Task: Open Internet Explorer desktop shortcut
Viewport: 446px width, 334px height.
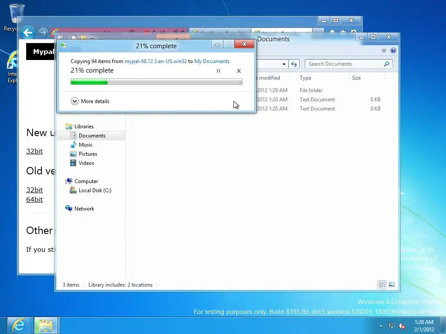Action: [x=12, y=67]
